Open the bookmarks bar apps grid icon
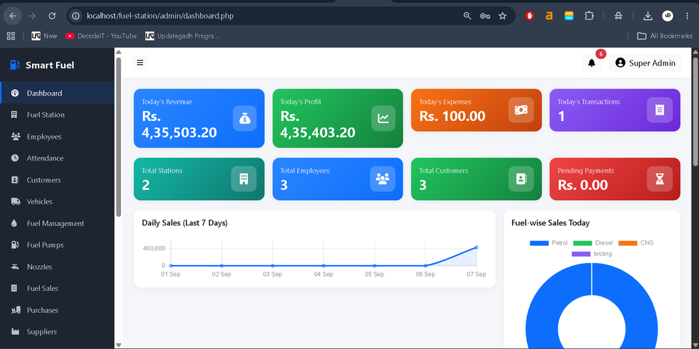699x349 pixels. pos(11,36)
